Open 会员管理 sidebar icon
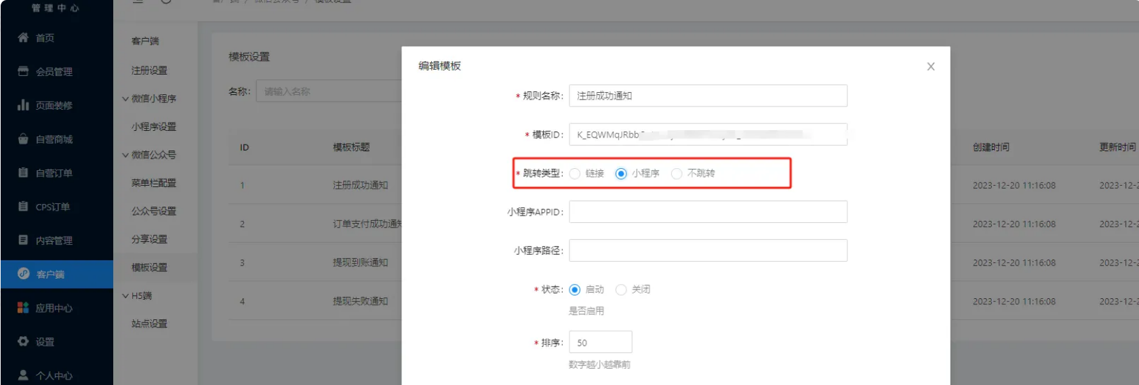 pyautogui.click(x=23, y=71)
